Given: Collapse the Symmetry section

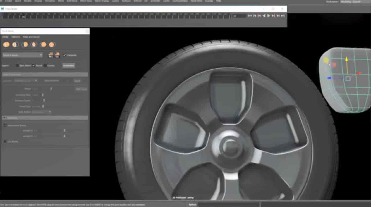Looking at the screenshot, I should click(4, 117).
